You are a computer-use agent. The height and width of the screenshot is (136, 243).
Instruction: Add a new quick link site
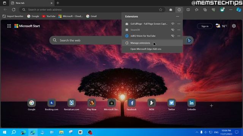click(211, 106)
